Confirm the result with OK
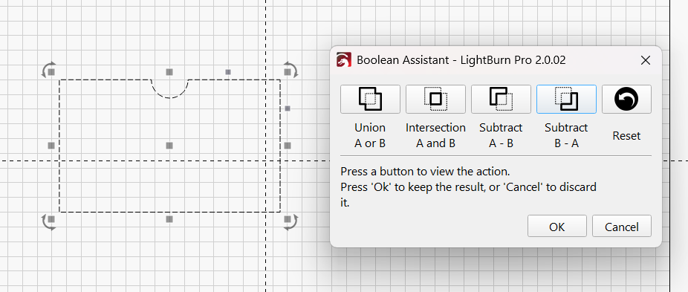This screenshot has height=292, width=688. tap(556, 226)
